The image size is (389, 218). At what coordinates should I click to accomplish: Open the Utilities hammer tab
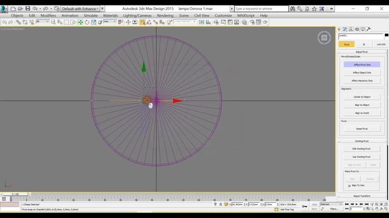coord(369,29)
